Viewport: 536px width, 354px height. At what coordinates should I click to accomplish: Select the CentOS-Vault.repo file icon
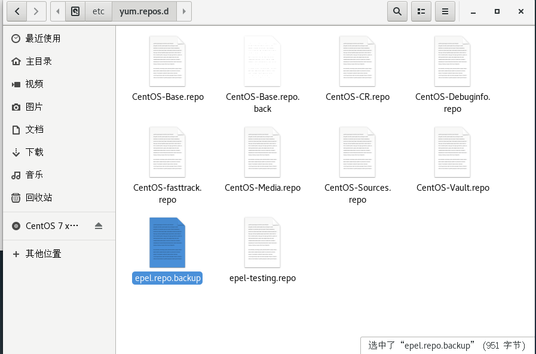(x=452, y=152)
